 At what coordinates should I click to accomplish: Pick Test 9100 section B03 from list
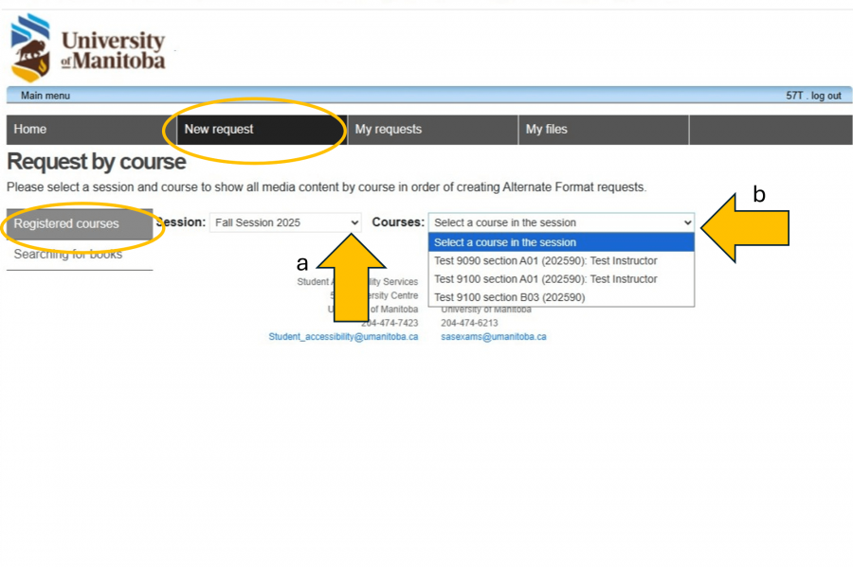(x=509, y=297)
